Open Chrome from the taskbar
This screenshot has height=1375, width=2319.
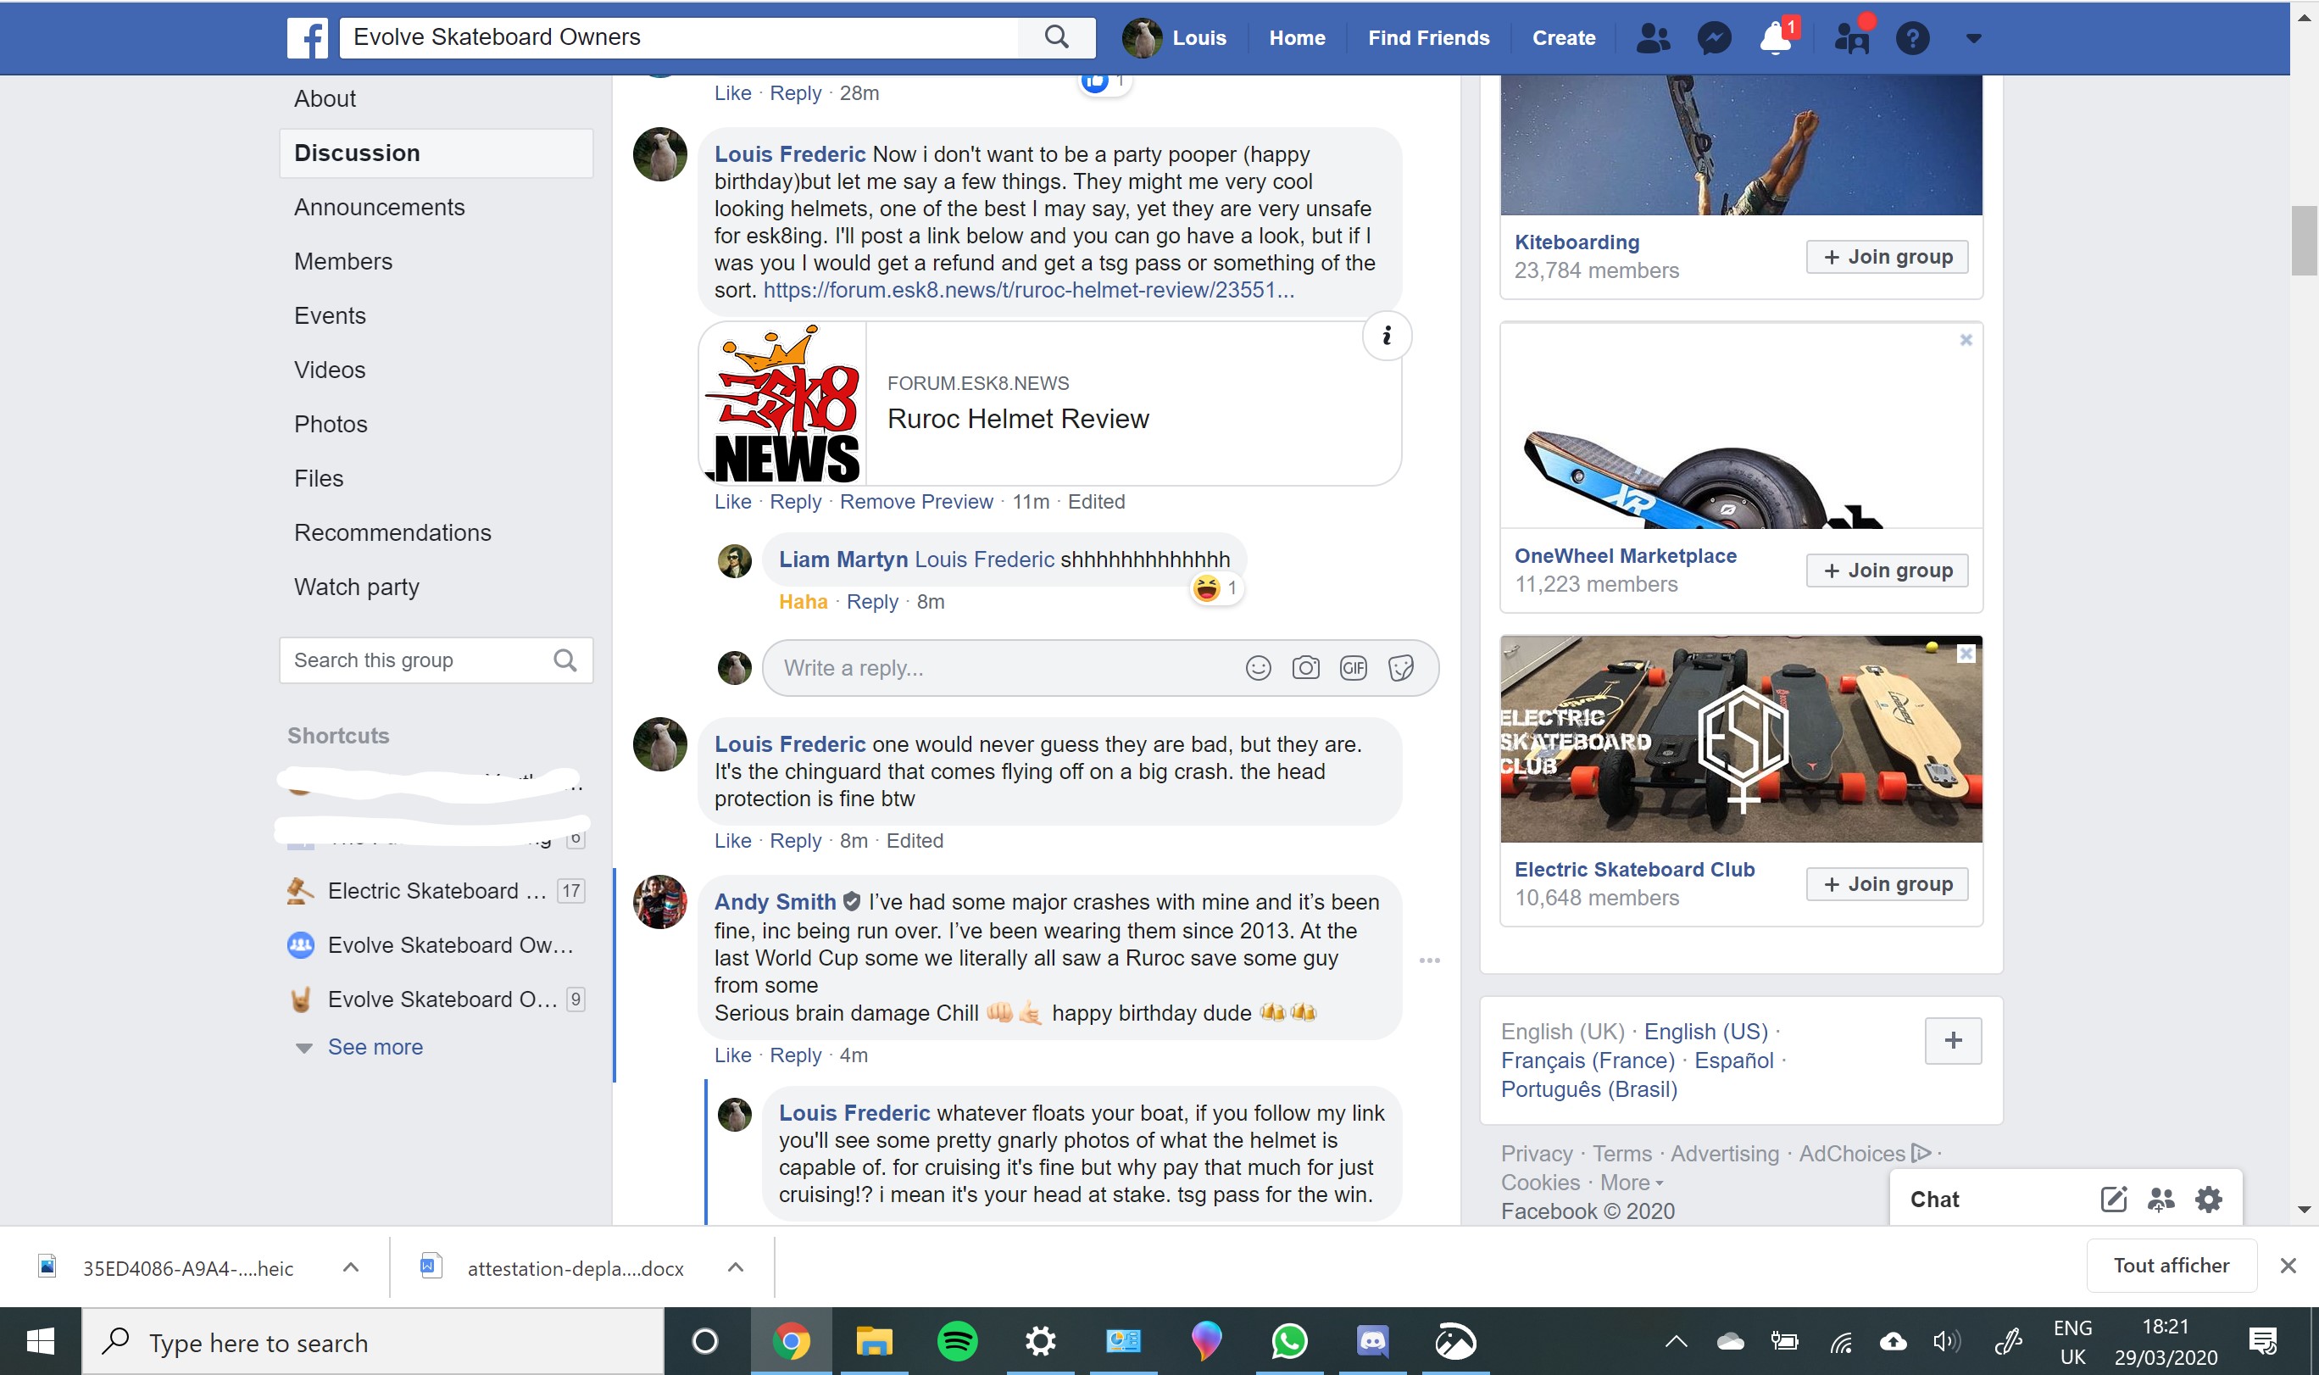[791, 1342]
